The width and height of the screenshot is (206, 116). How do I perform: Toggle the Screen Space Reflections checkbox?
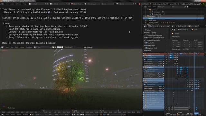(x=146, y=38)
